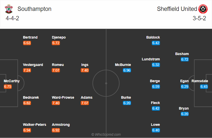Click Vestergaard's 7.24 rating badge
This screenshot has height=138, width=212.
click(27, 70)
